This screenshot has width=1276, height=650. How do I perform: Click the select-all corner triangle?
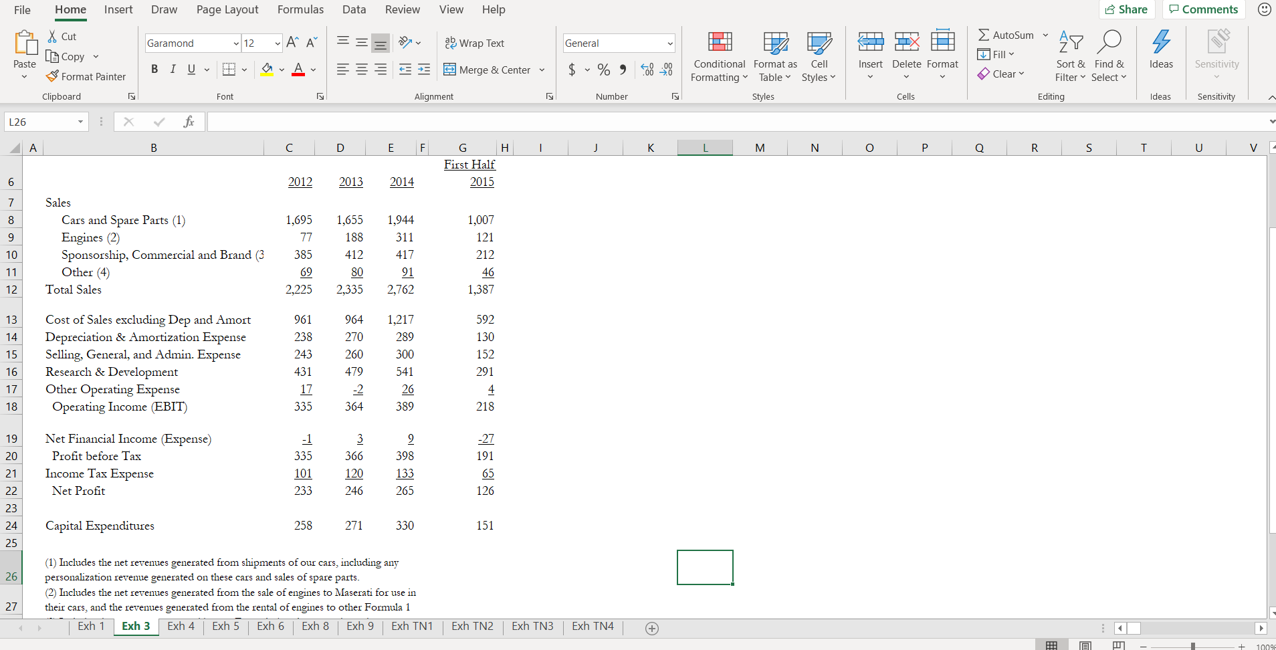tap(13, 148)
